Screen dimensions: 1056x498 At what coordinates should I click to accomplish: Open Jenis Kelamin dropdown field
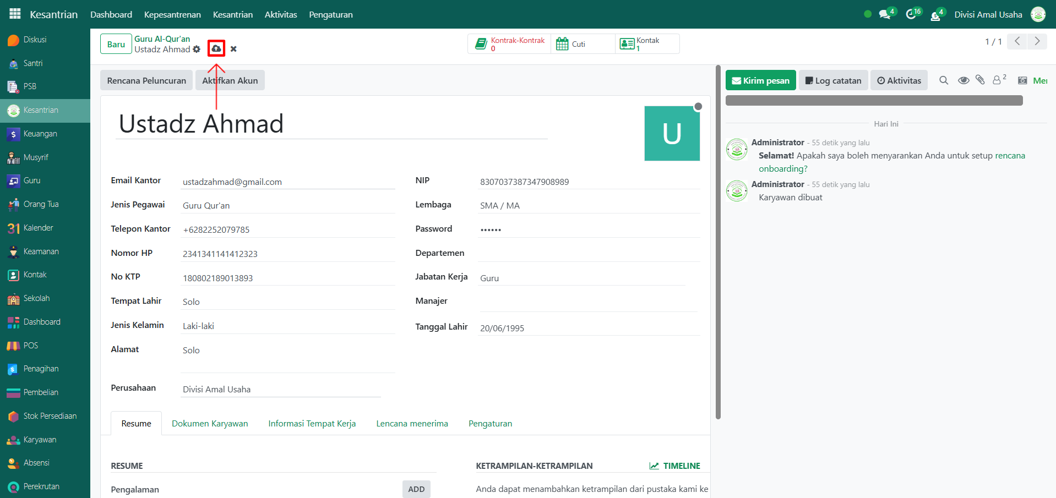(x=287, y=326)
